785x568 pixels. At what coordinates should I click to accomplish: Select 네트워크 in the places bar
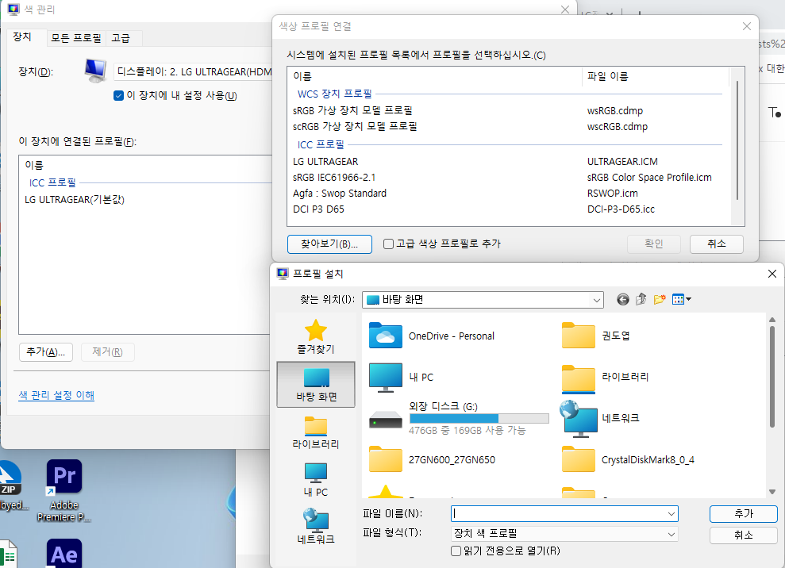click(x=316, y=527)
